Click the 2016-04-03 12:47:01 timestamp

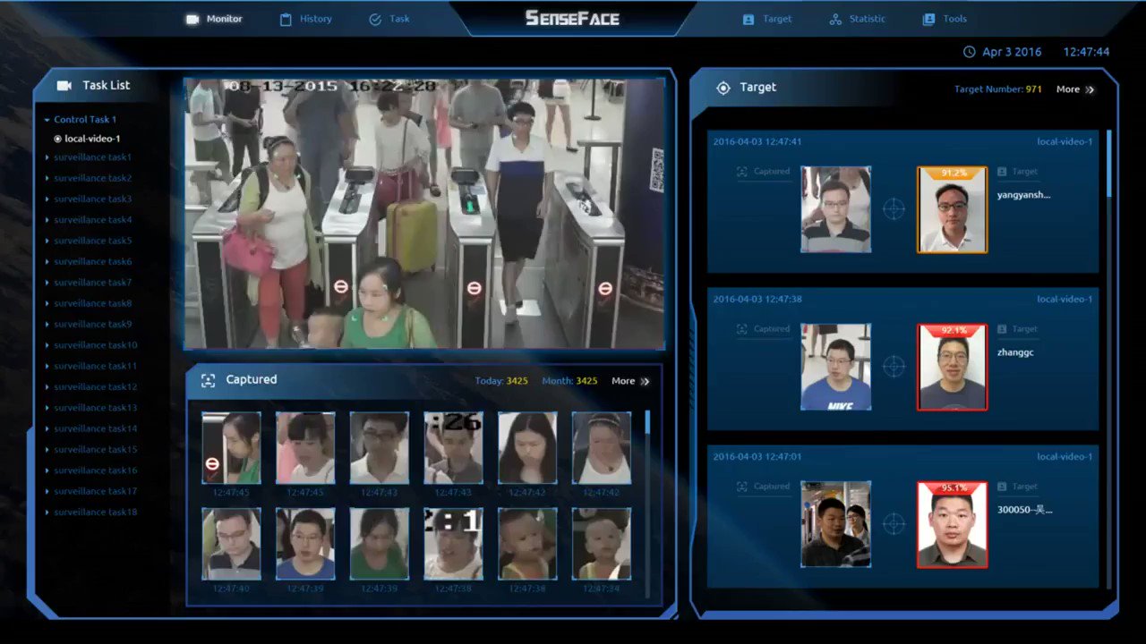757,456
